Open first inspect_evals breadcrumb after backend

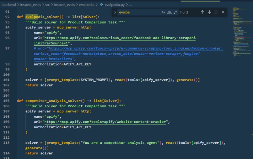[x=30, y=5]
